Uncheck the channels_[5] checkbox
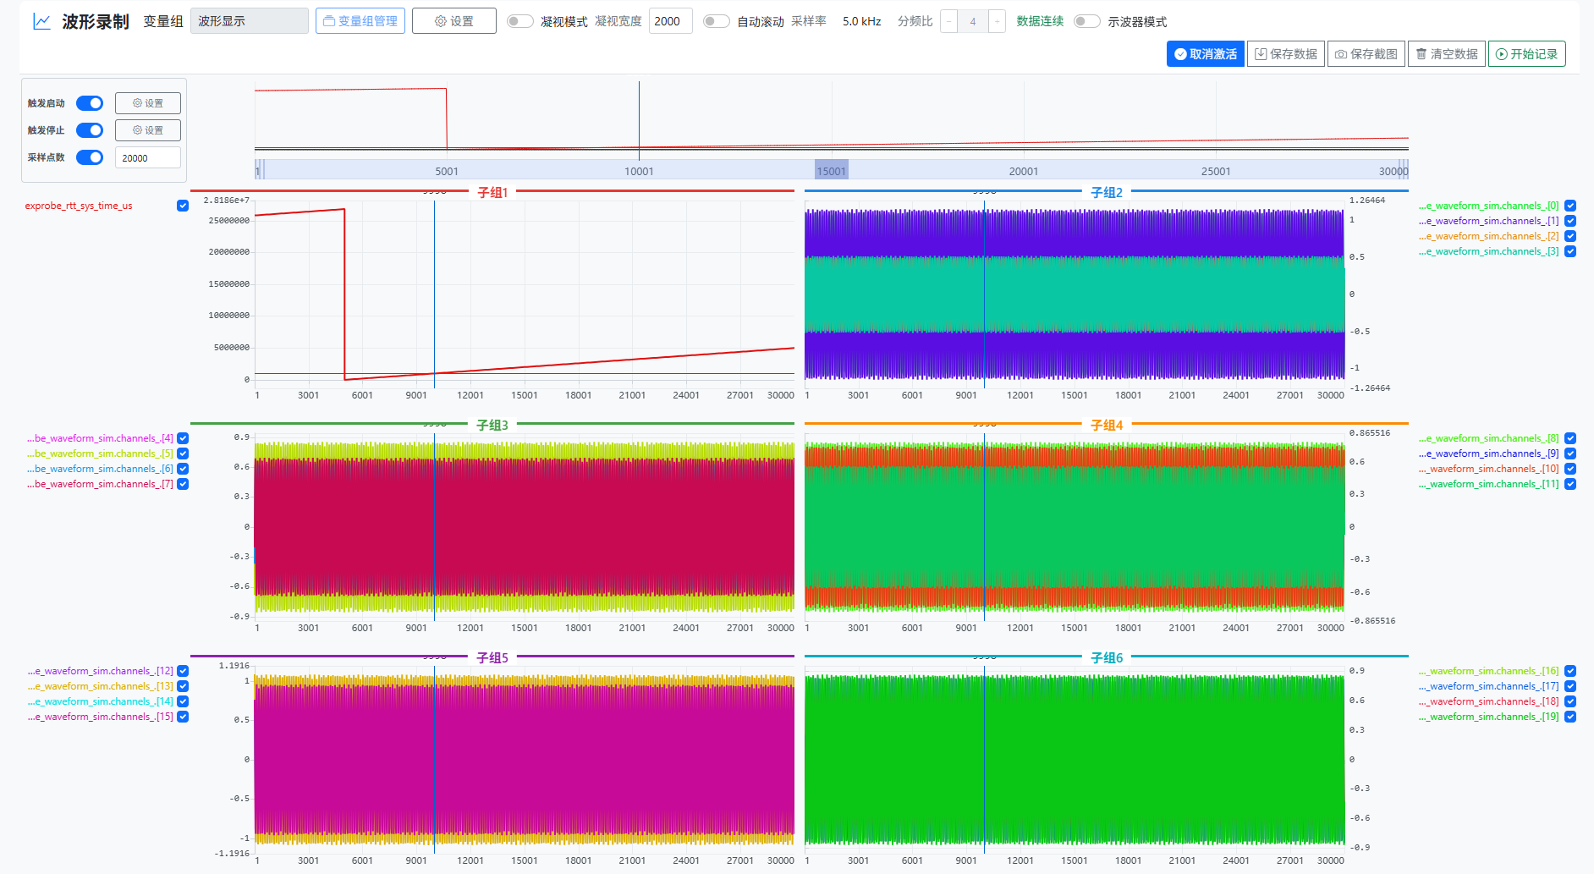1594x874 pixels. [183, 453]
